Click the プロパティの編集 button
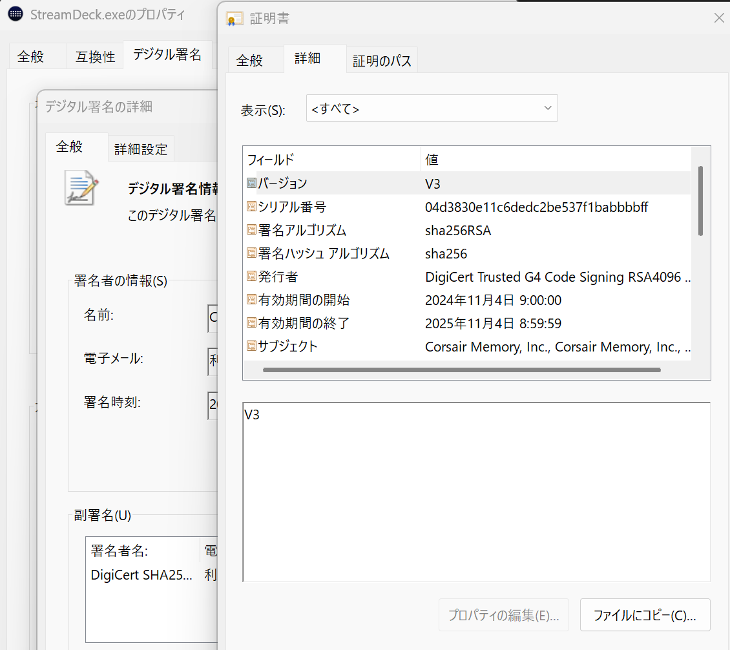The image size is (730, 650). click(503, 615)
